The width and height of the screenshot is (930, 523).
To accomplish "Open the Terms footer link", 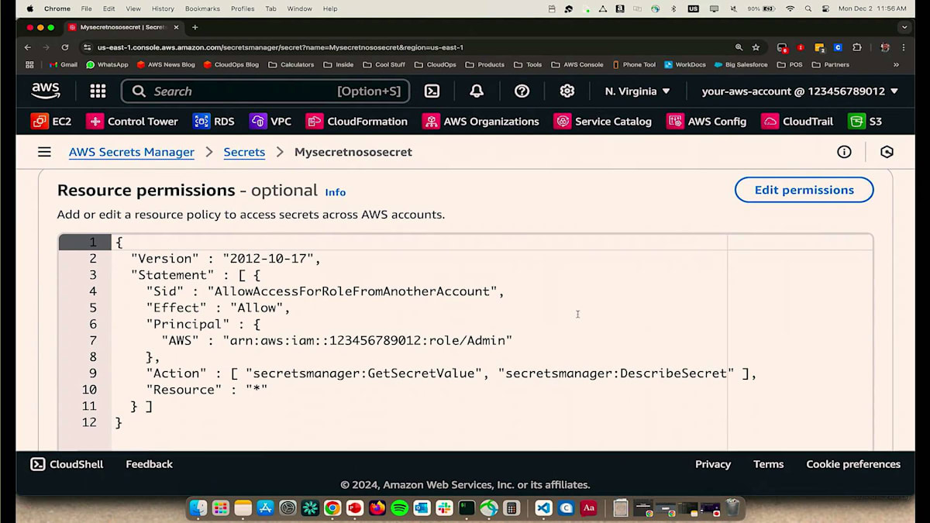I will pos(768,464).
